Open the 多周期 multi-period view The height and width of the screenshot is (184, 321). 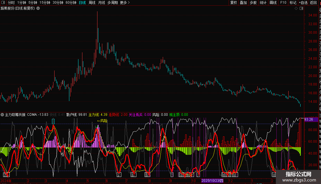pos(112,3)
